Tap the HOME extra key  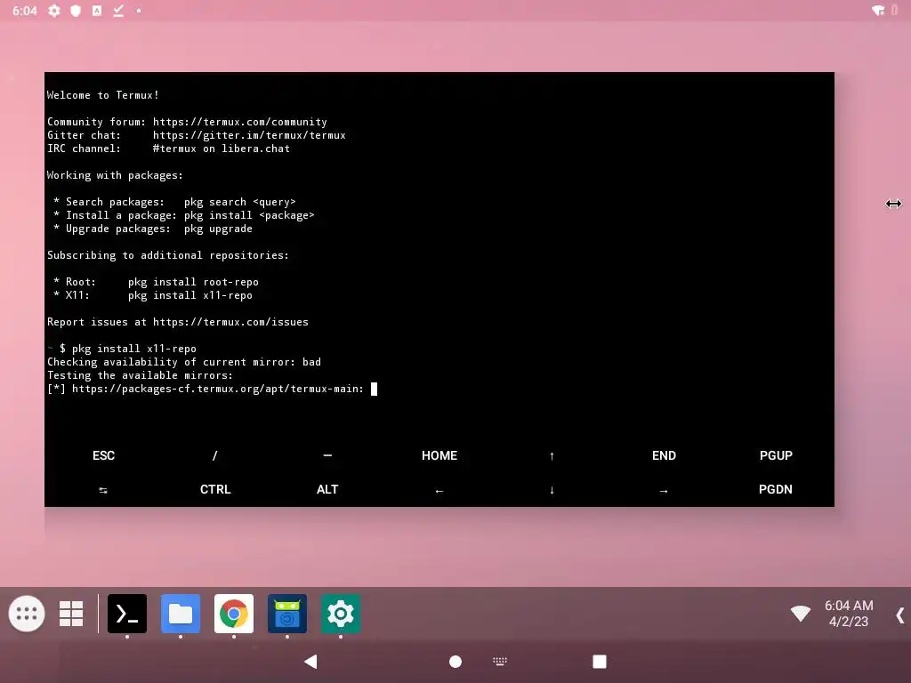click(439, 456)
